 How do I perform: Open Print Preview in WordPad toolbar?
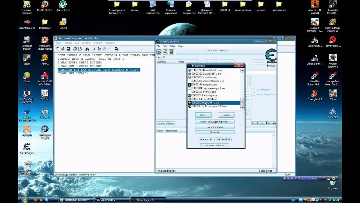pyautogui.click(x=80, y=49)
